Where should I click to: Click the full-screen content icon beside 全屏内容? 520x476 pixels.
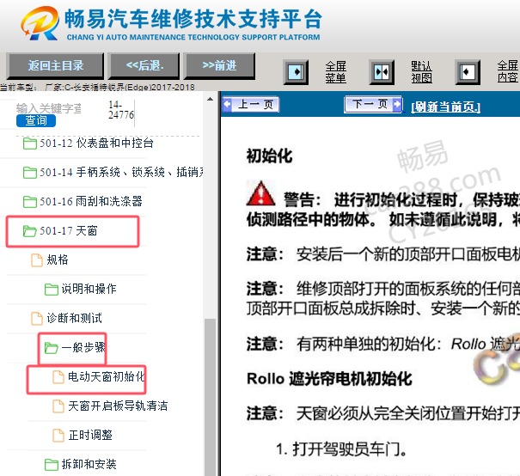point(468,72)
